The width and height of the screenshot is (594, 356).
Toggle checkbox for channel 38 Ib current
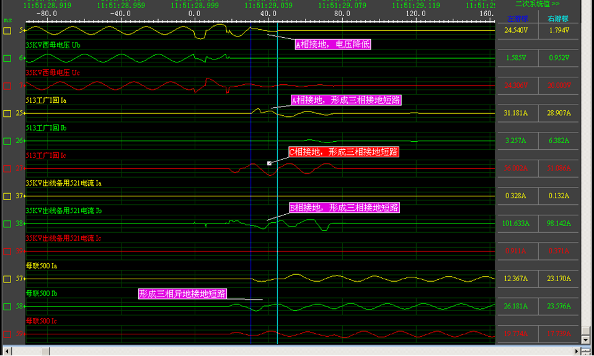point(7,224)
